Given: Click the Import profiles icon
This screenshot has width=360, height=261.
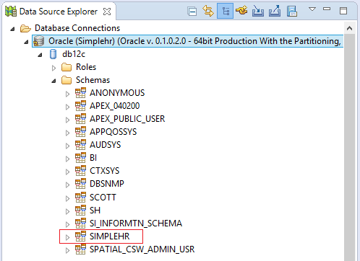Looking at the screenshot, I should tap(258, 11).
